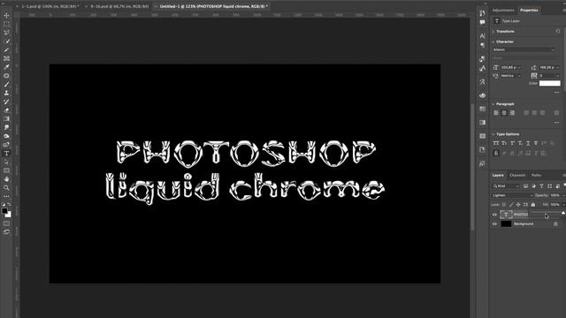Collapse the Character section
566x318 pixels.
click(493, 42)
